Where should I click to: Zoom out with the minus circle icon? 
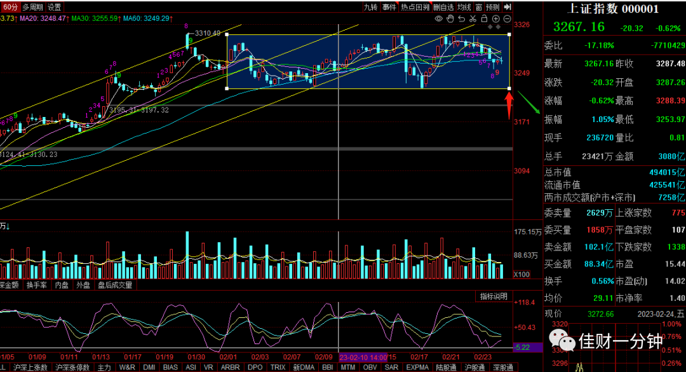point(507,19)
